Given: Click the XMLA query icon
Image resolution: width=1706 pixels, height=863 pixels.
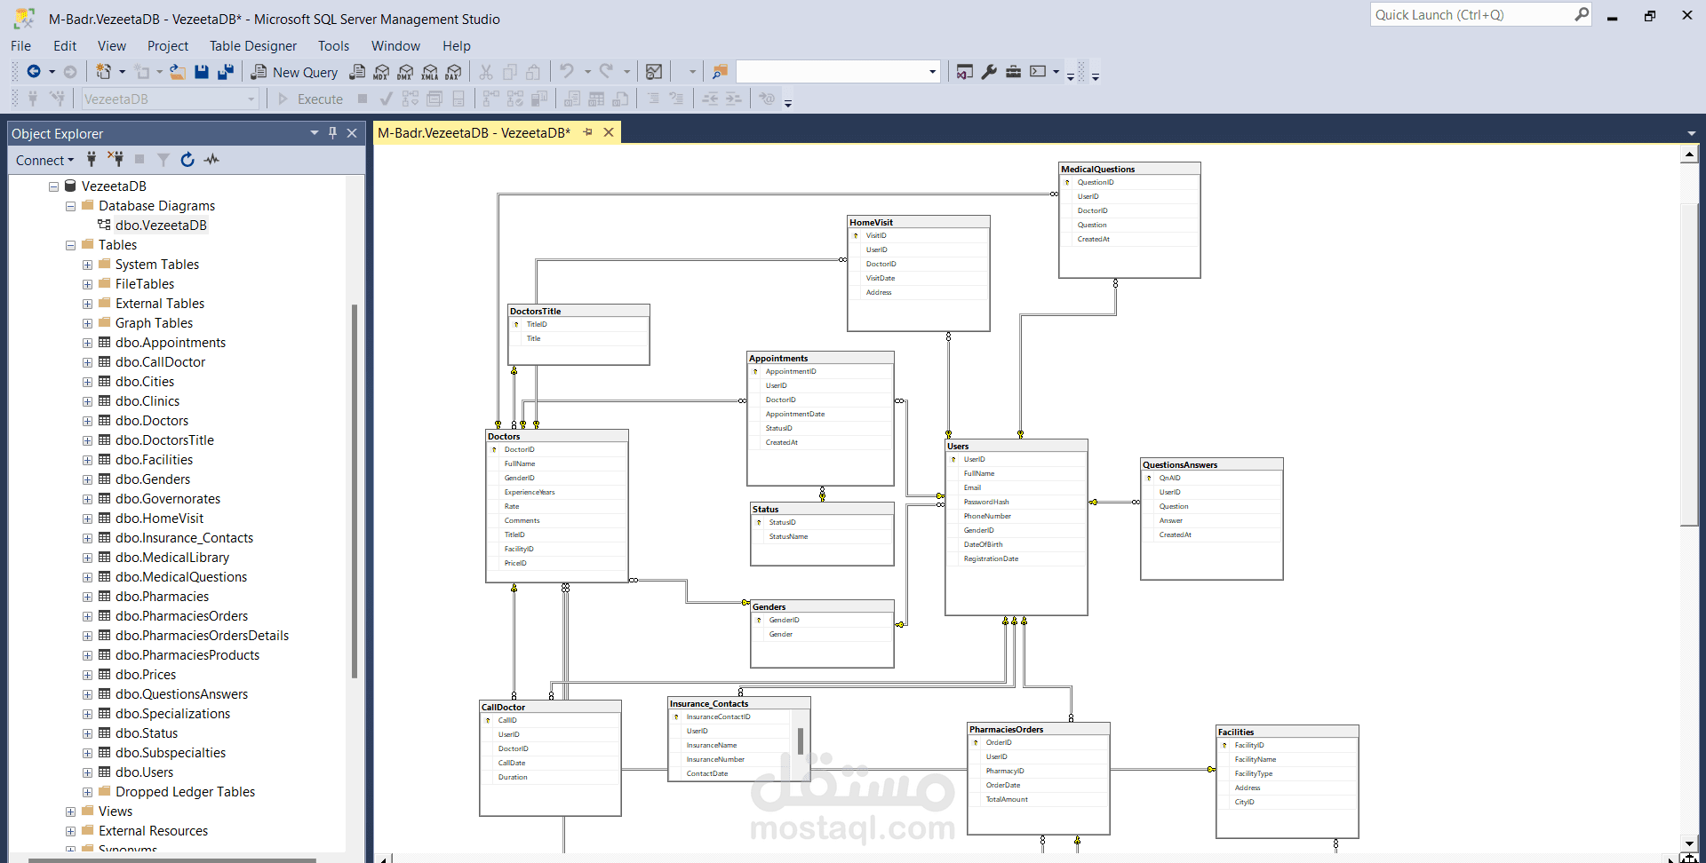Looking at the screenshot, I should click(430, 72).
